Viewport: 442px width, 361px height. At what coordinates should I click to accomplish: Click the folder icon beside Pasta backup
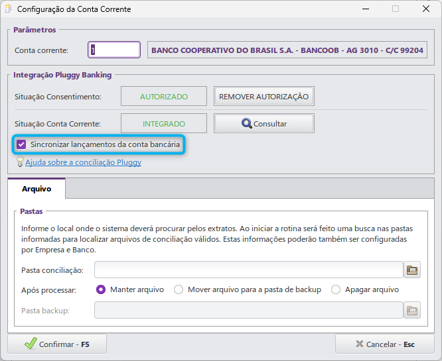click(x=412, y=310)
